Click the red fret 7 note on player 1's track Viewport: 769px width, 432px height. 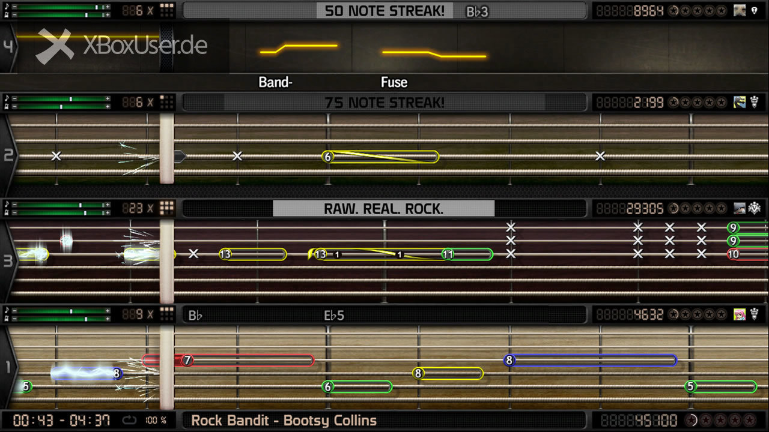[187, 360]
